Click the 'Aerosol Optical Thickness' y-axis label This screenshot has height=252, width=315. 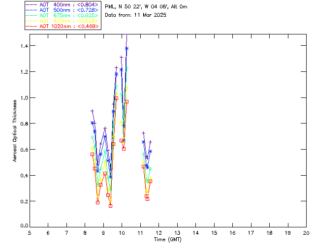(15, 131)
